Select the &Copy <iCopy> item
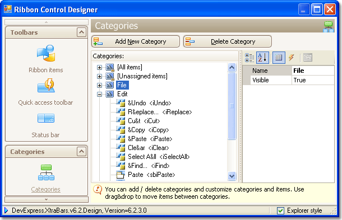Image resolution: width=342 pixels, height=220 pixels. pyautogui.click(x=149, y=130)
